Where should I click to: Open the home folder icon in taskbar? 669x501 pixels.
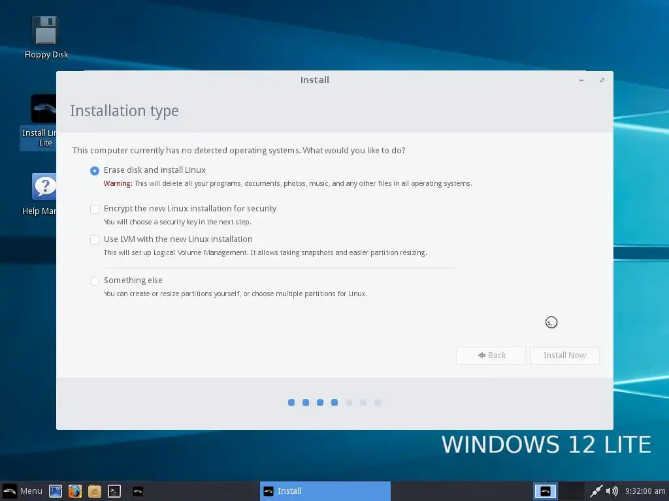(x=95, y=491)
